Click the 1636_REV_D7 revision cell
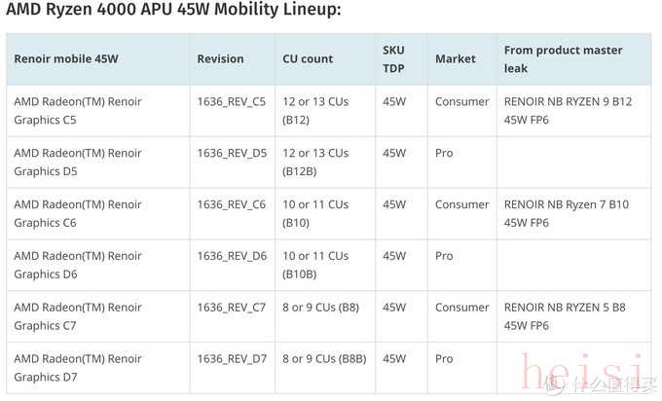The width and height of the screenshot is (662, 401). pyautogui.click(x=232, y=359)
